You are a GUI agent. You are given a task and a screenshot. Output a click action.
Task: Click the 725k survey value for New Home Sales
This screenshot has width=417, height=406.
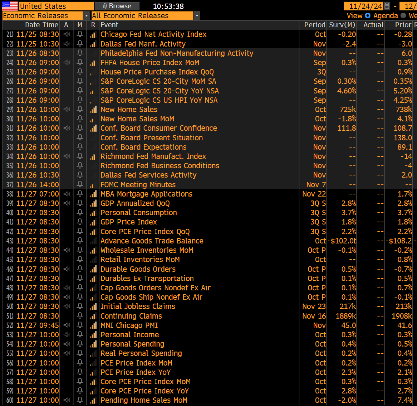[348, 110]
